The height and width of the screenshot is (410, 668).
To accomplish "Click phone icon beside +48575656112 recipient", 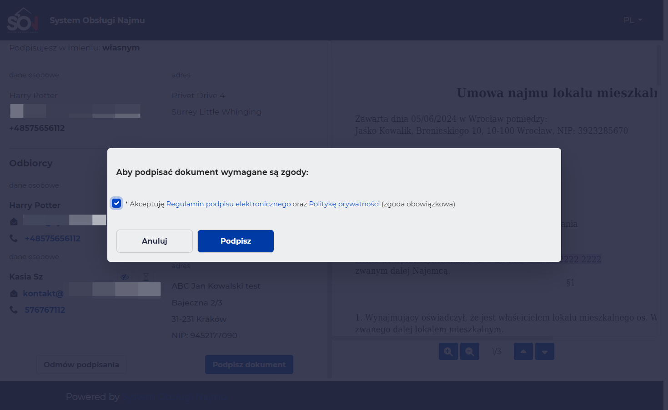I will (x=14, y=238).
